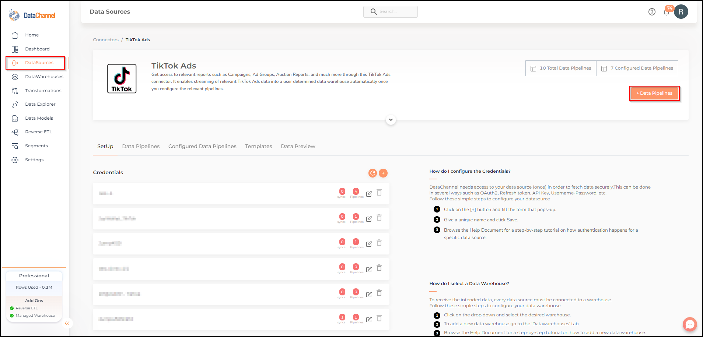Open the chat support bubble
The height and width of the screenshot is (337, 703).
[690, 324]
